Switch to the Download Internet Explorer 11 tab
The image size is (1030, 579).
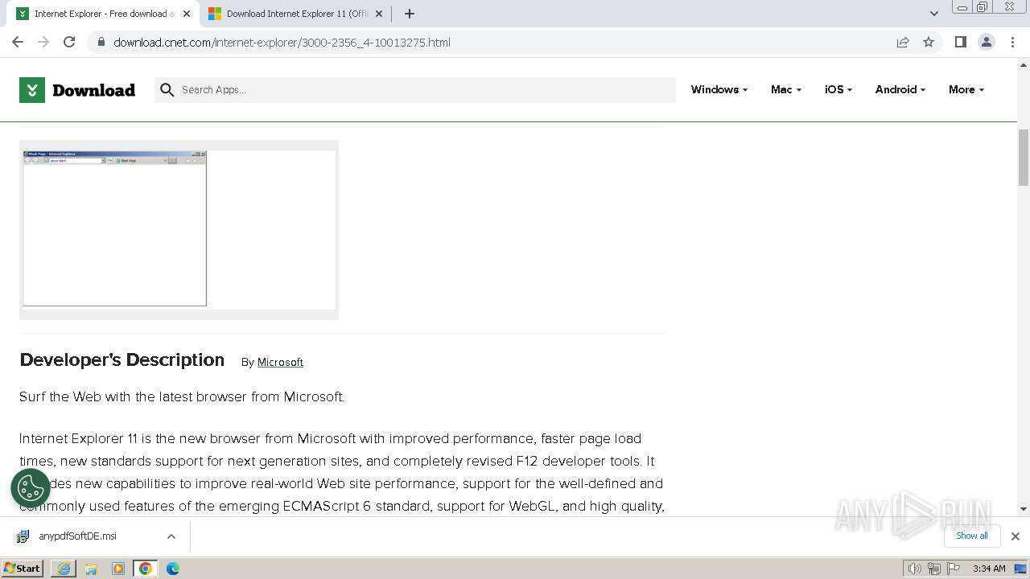point(295,14)
